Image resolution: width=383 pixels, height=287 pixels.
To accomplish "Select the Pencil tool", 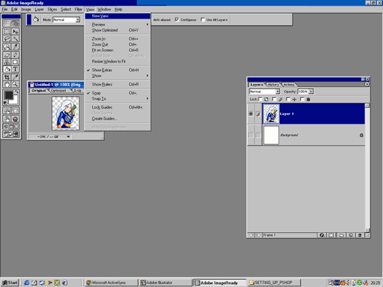I will (15, 55).
